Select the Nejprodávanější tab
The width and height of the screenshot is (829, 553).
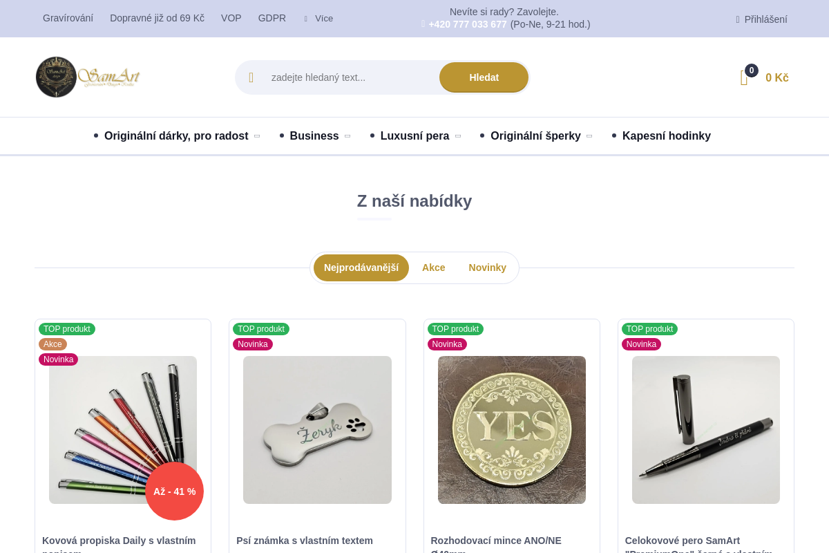[x=361, y=268]
